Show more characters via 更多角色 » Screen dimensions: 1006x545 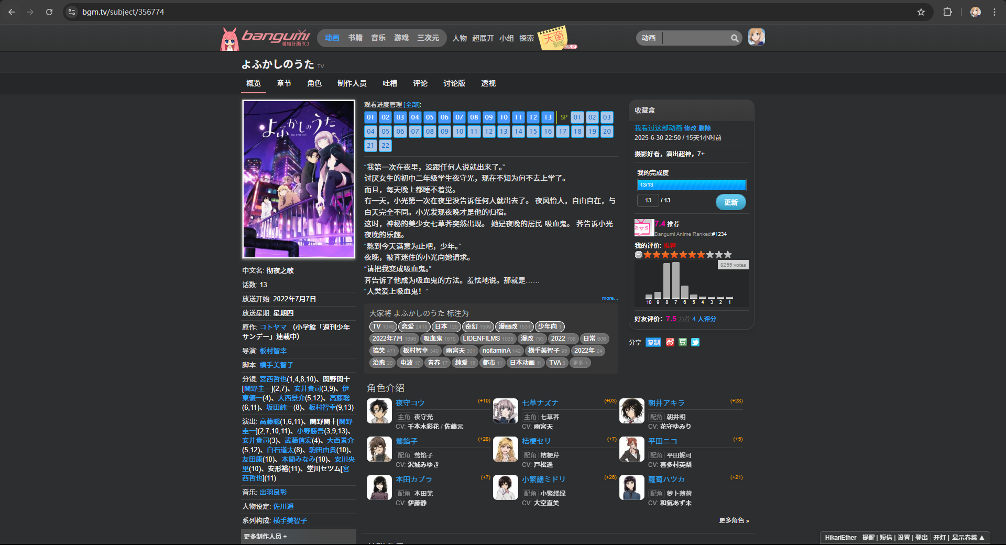pyautogui.click(x=734, y=520)
